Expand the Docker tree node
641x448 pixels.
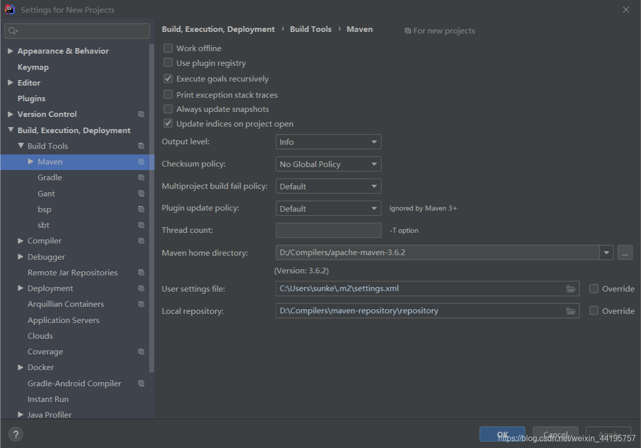(21, 368)
